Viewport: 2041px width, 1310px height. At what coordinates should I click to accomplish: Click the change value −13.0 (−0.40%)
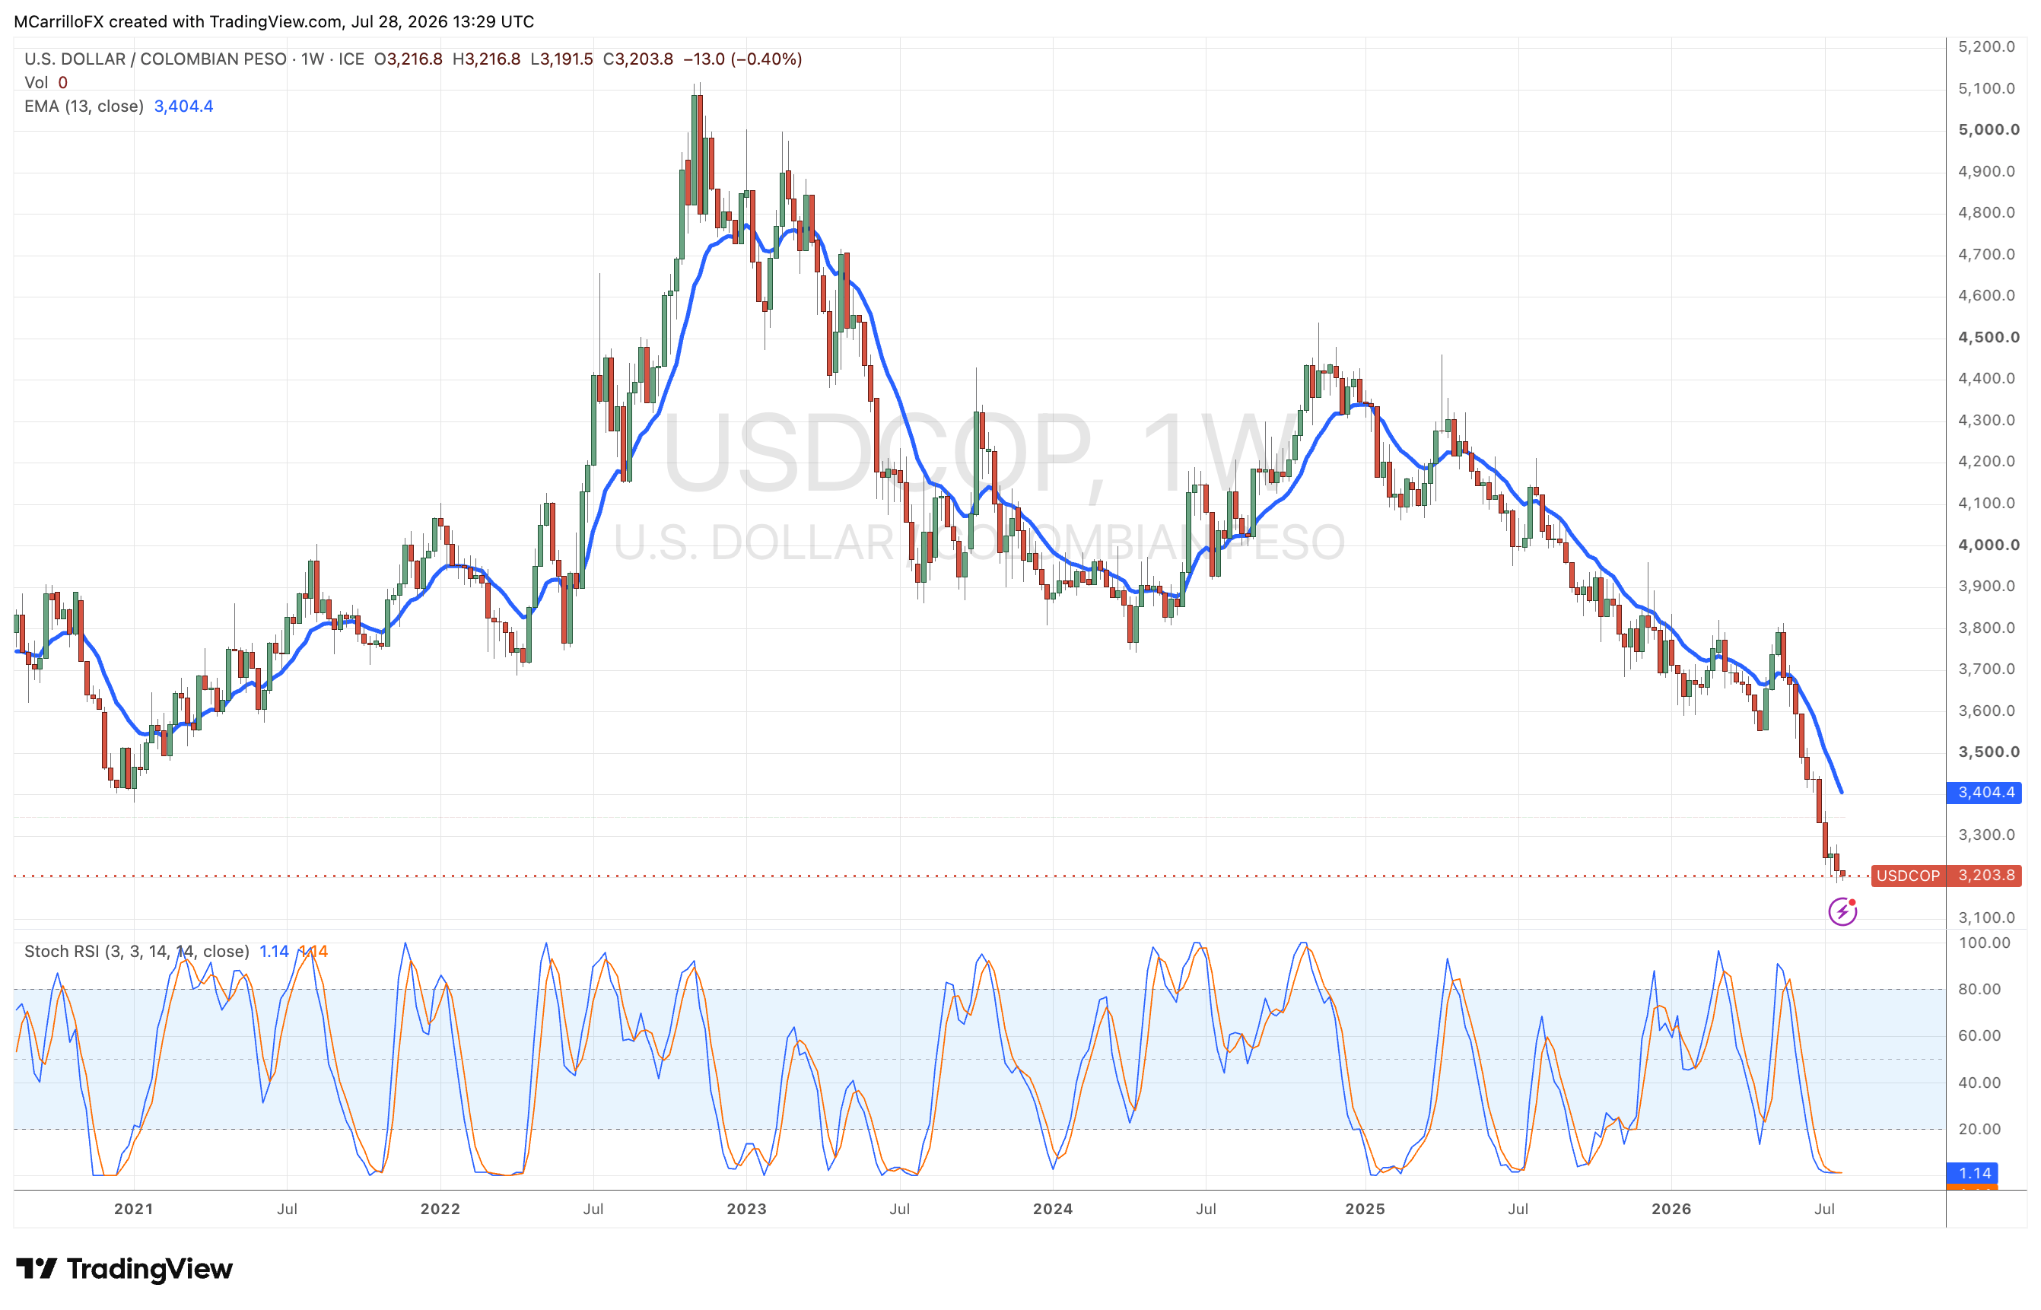(x=742, y=59)
